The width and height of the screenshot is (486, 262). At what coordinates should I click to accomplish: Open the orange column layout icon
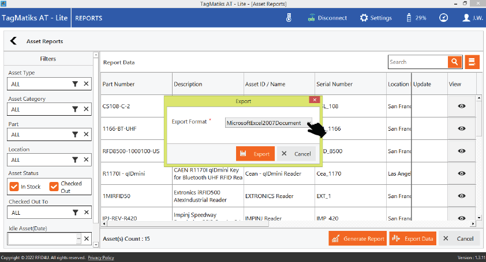tap(473, 62)
